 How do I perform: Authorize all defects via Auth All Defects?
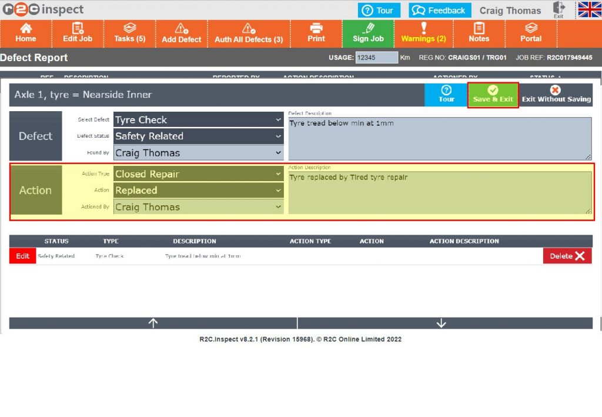[249, 34]
